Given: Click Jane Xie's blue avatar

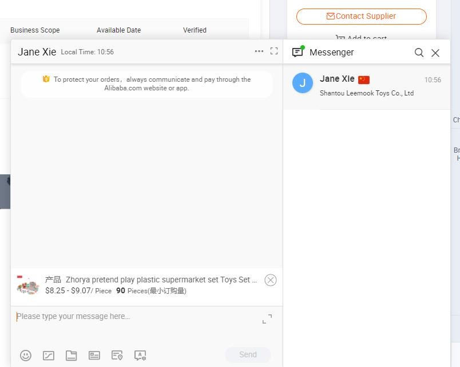Looking at the screenshot, I should coord(303,83).
